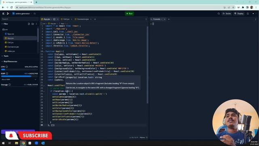Click the red Subscribe button
The width and height of the screenshot is (259, 146).
coord(35,135)
